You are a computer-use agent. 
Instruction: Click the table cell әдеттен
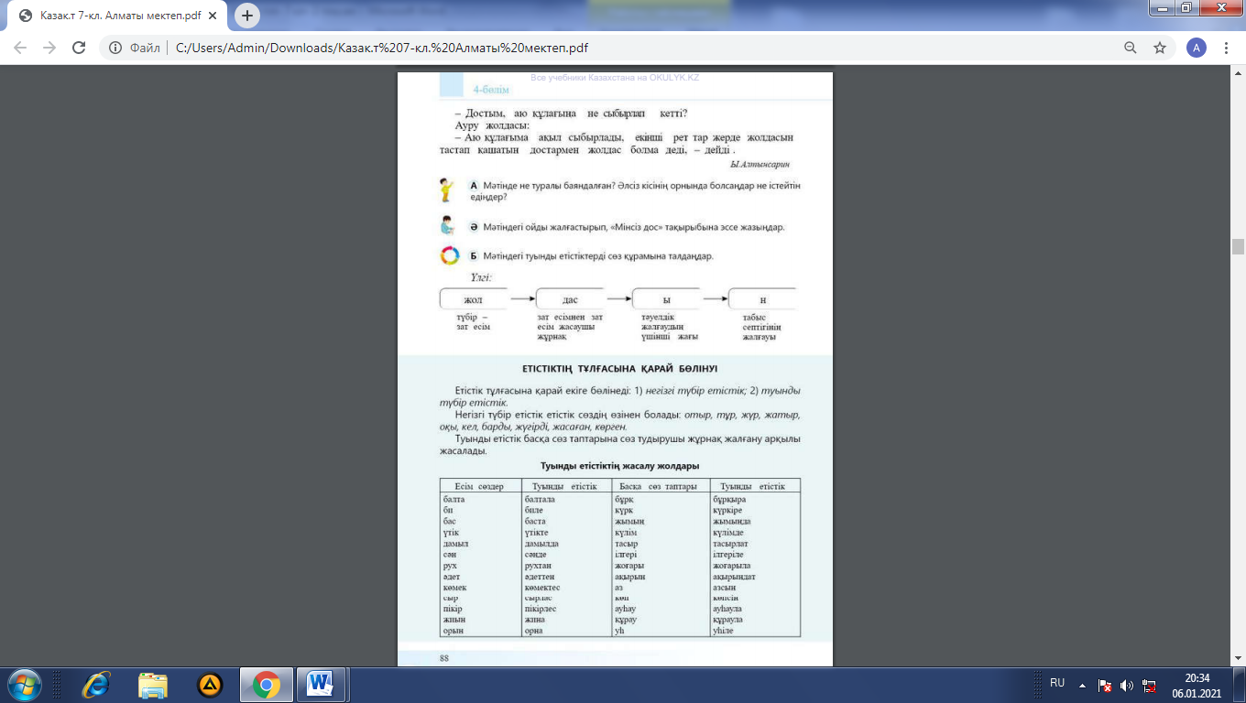point(541,577)
